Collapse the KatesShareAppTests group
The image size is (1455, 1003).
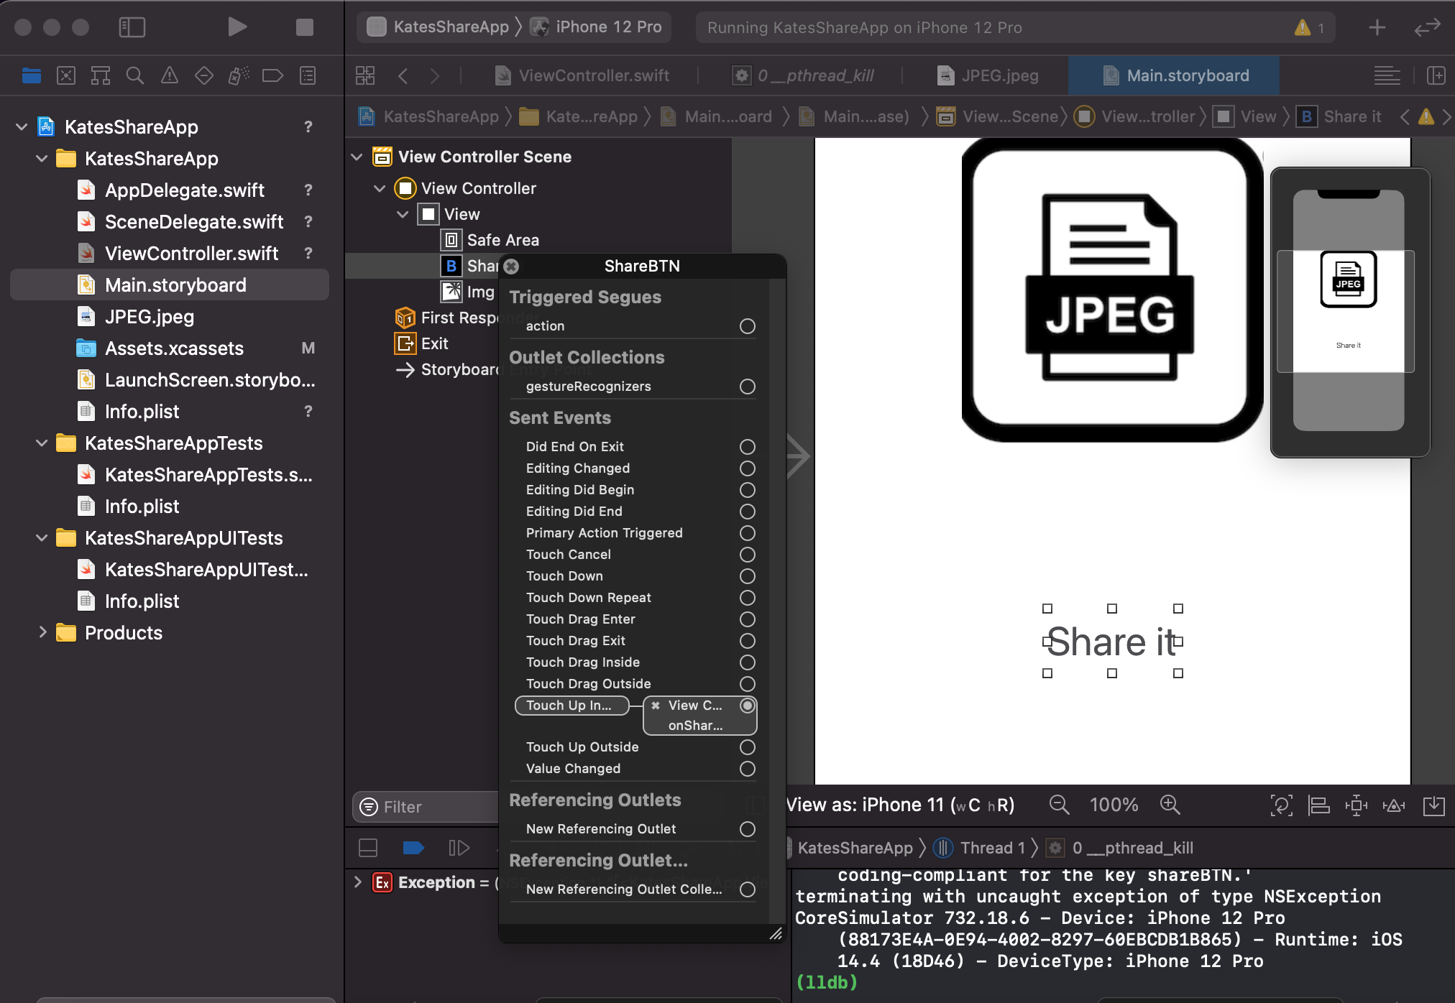coord(42,443)
